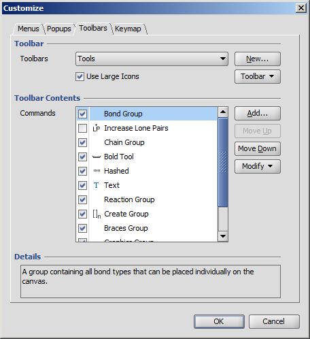The image size is (310, 339).
Task: Open the Toolbars selection dropdown
Action: click(152, 59)
